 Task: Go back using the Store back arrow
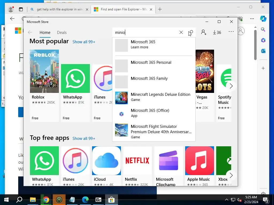[30, 32]
